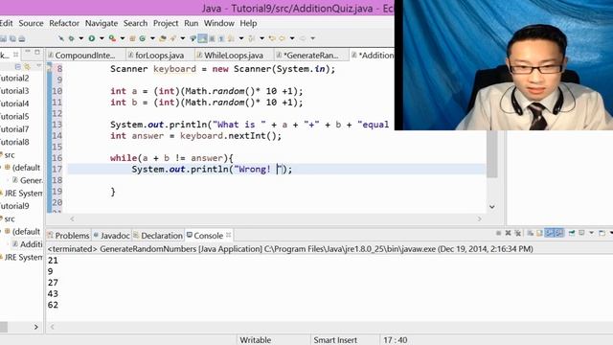
Task: Click the editor scroll-down arrow
Action: (x=492, y=207)
